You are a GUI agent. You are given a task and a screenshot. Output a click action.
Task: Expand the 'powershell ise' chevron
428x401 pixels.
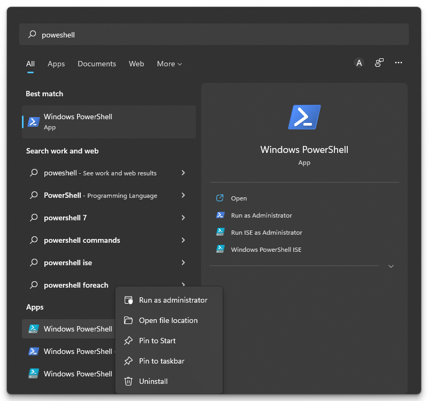coord(183,263)
